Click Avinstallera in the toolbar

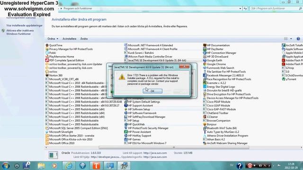coord(70,39)
